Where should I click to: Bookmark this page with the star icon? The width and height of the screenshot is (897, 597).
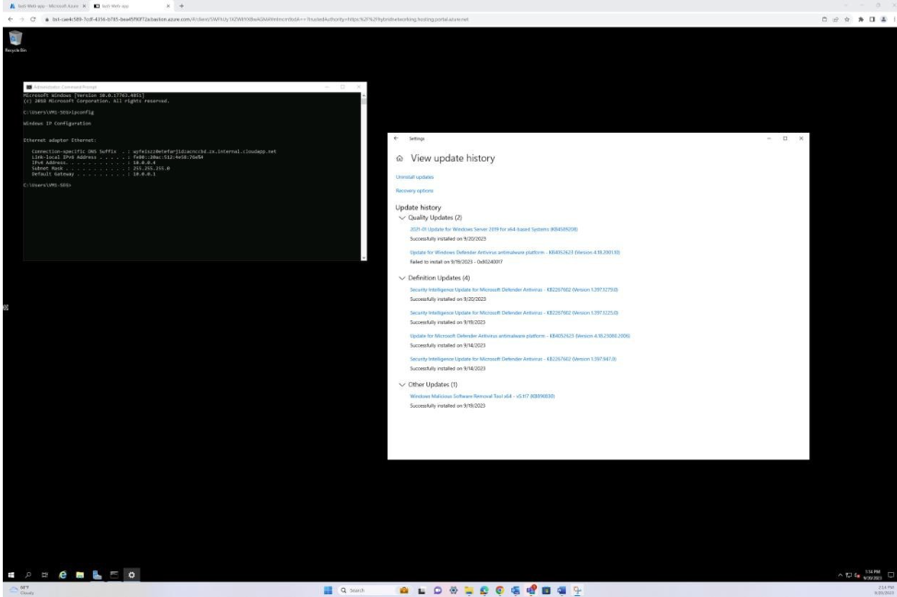(x=847, y=19)
